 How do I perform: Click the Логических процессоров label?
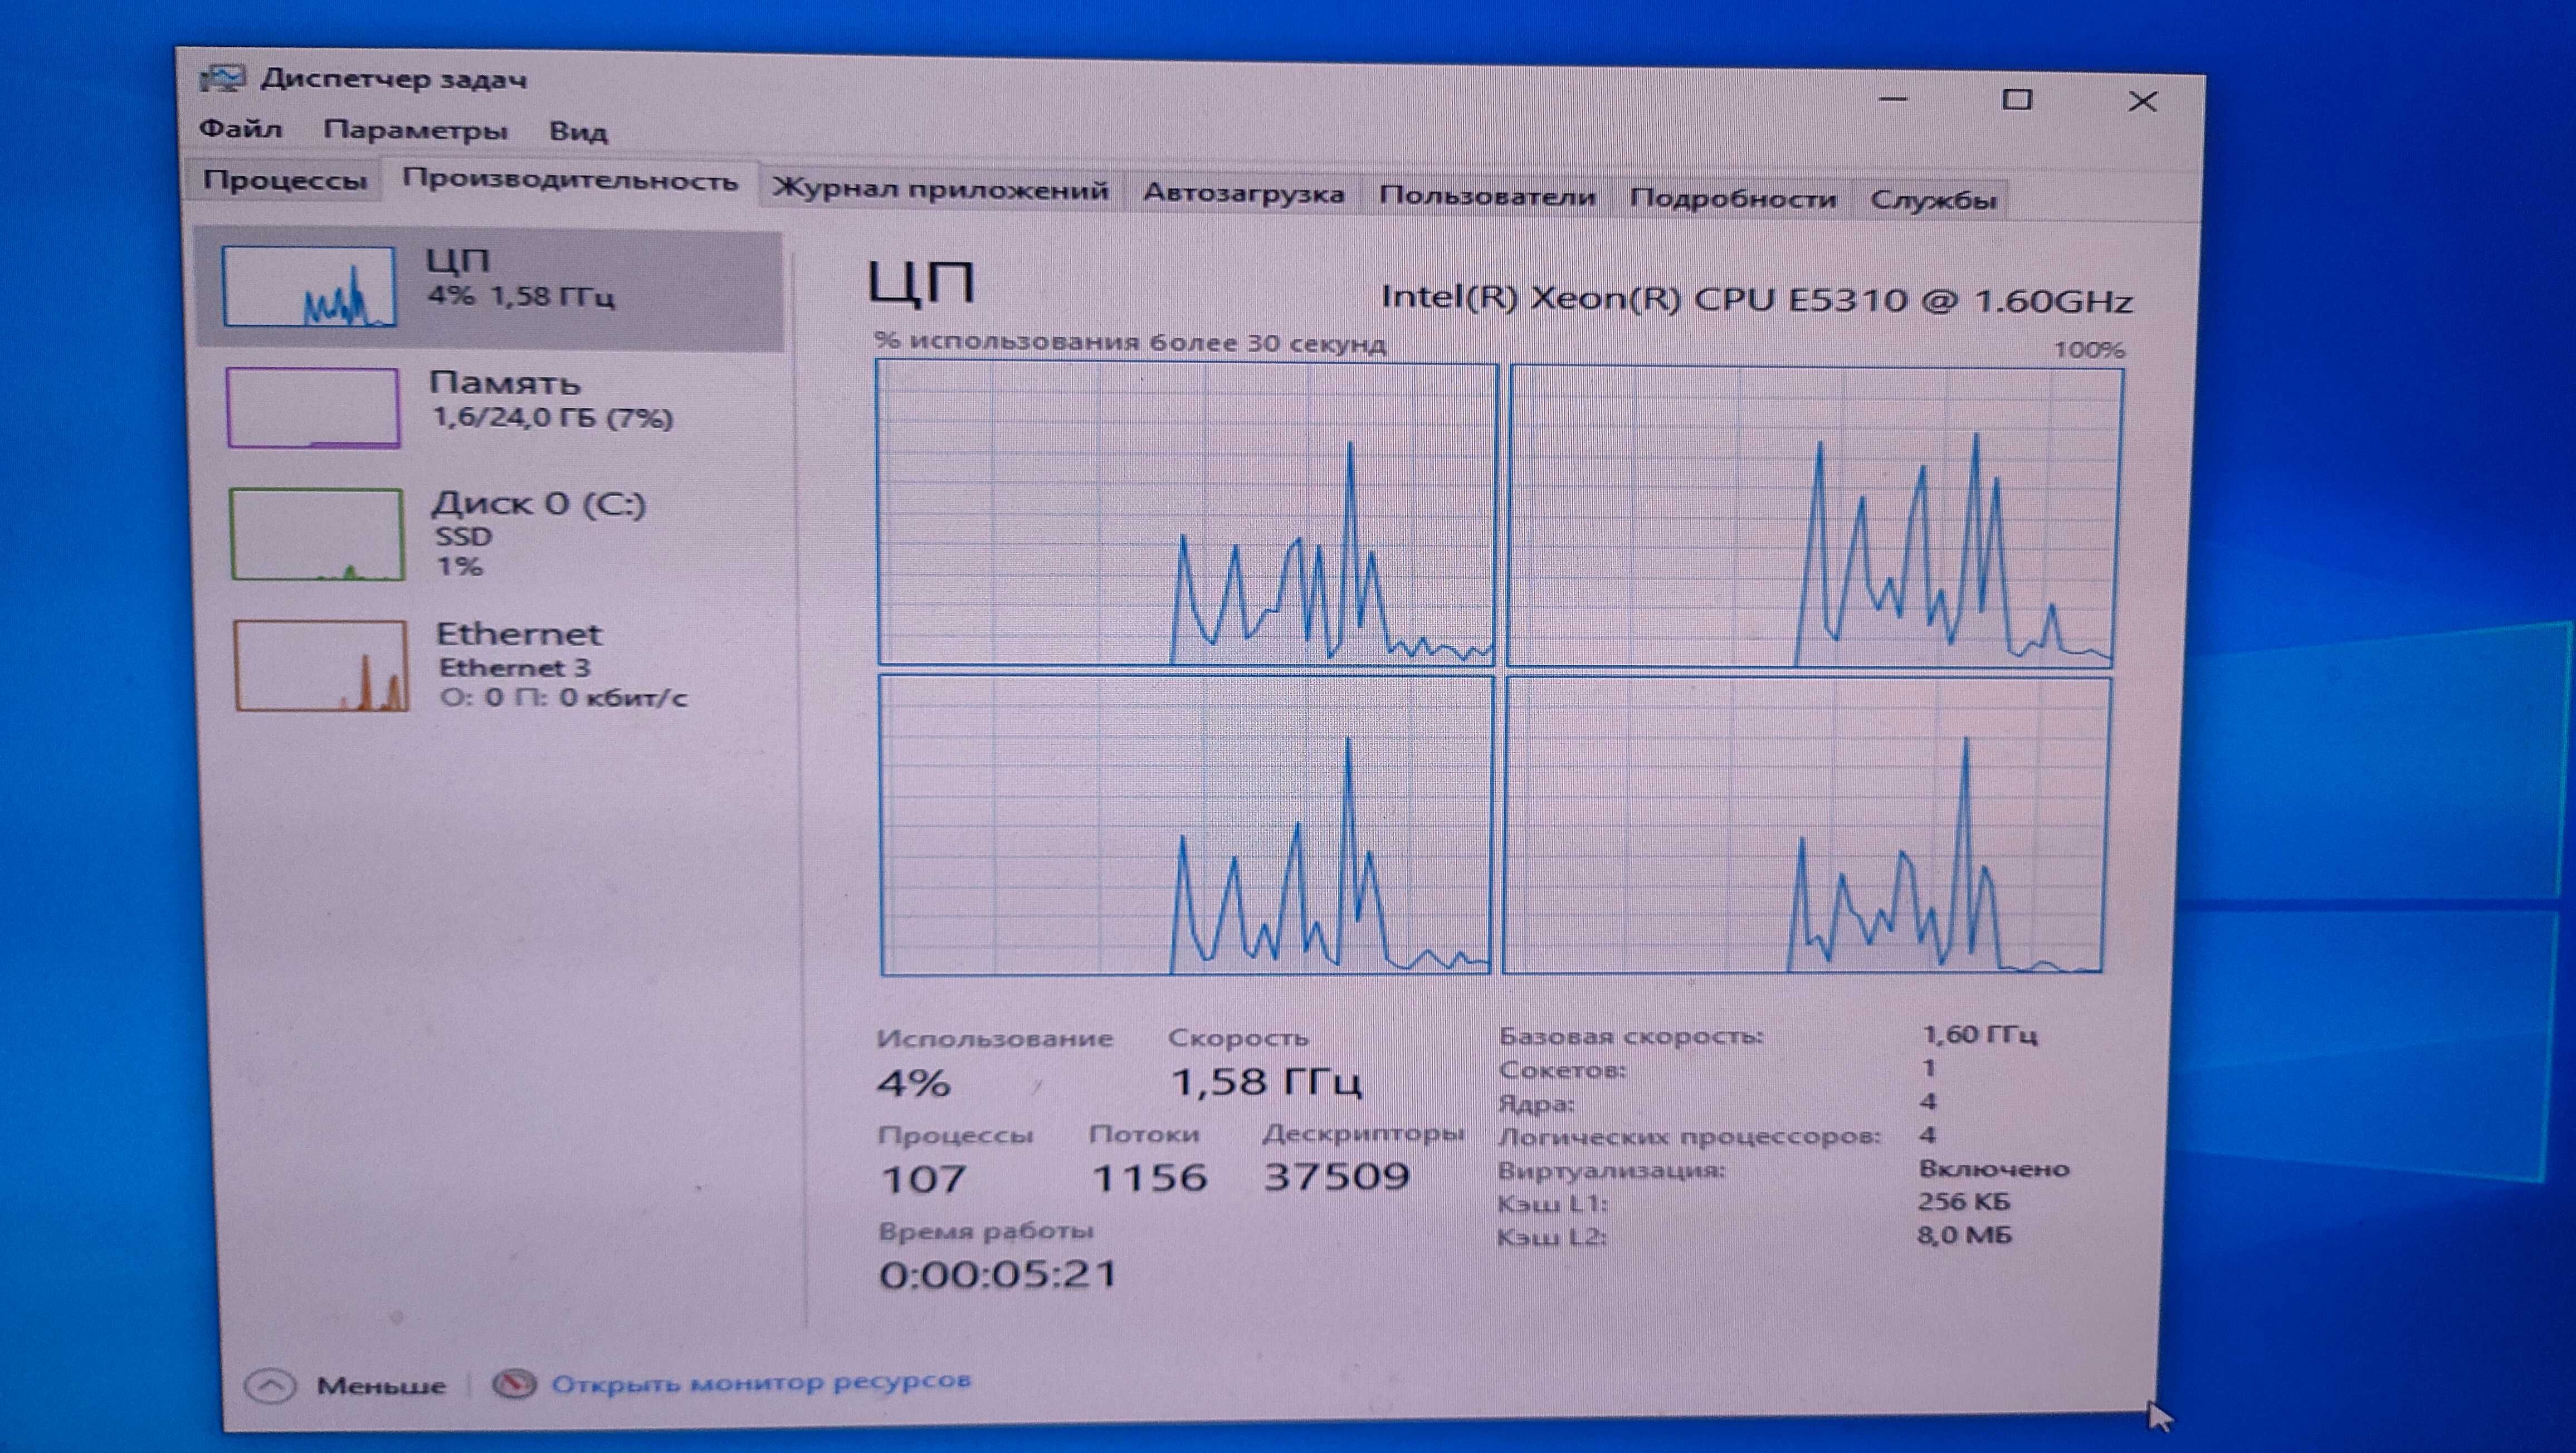pos(1689,1137)
